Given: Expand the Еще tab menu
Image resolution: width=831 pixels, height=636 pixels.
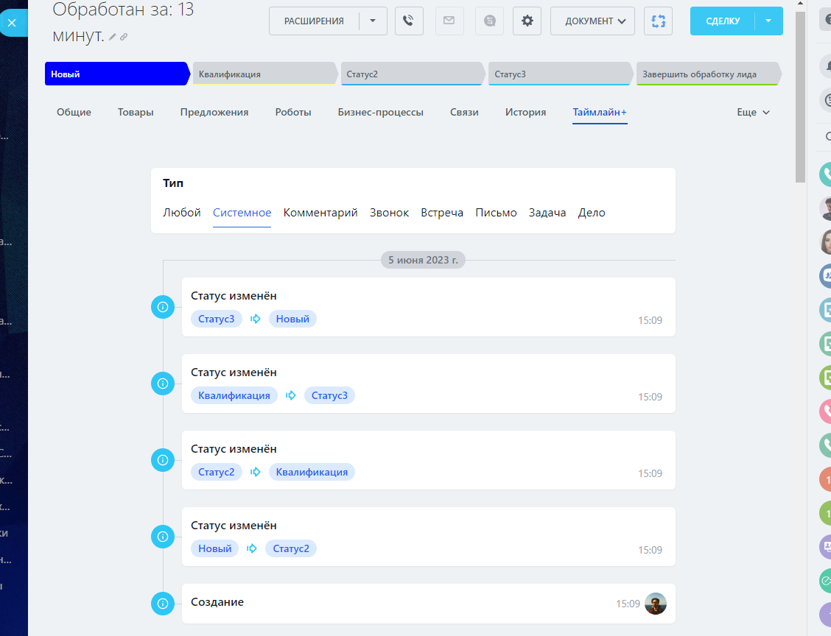Looking at the screenshot, I should coord(753,113).
